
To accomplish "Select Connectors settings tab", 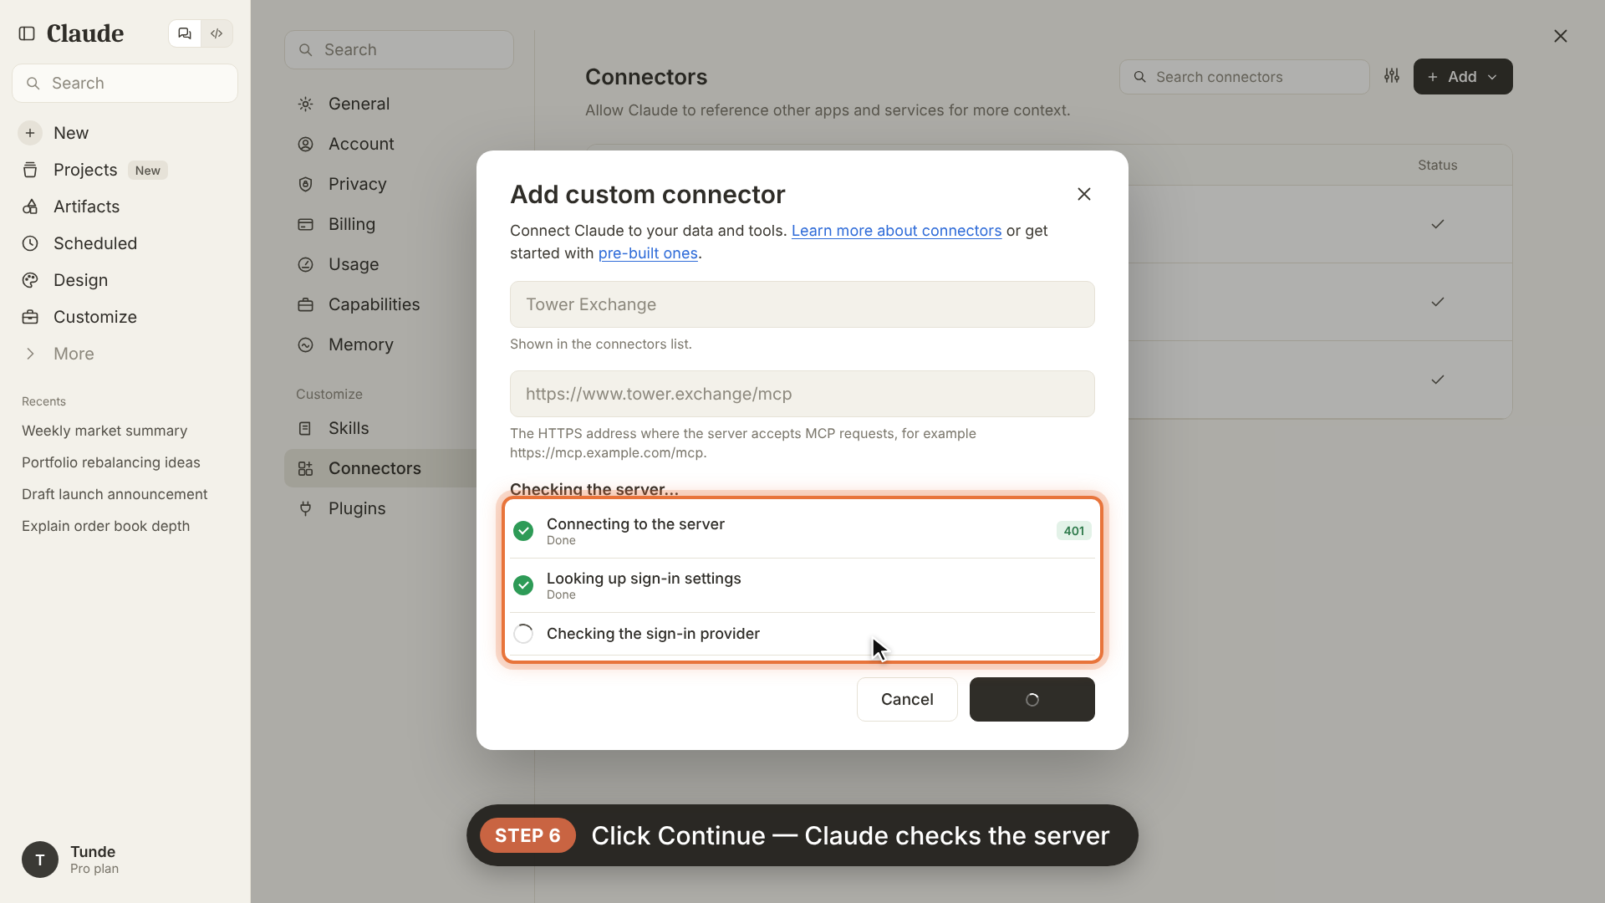I will click(380, 468).
